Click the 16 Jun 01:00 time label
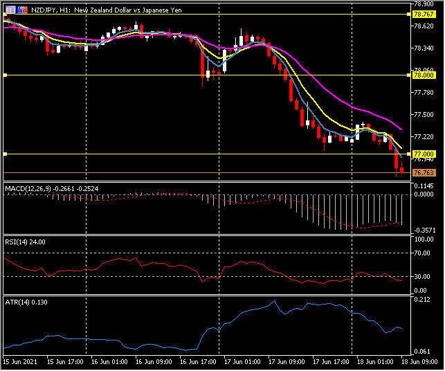This screenshot has width=445, height=371. point(109,362)
